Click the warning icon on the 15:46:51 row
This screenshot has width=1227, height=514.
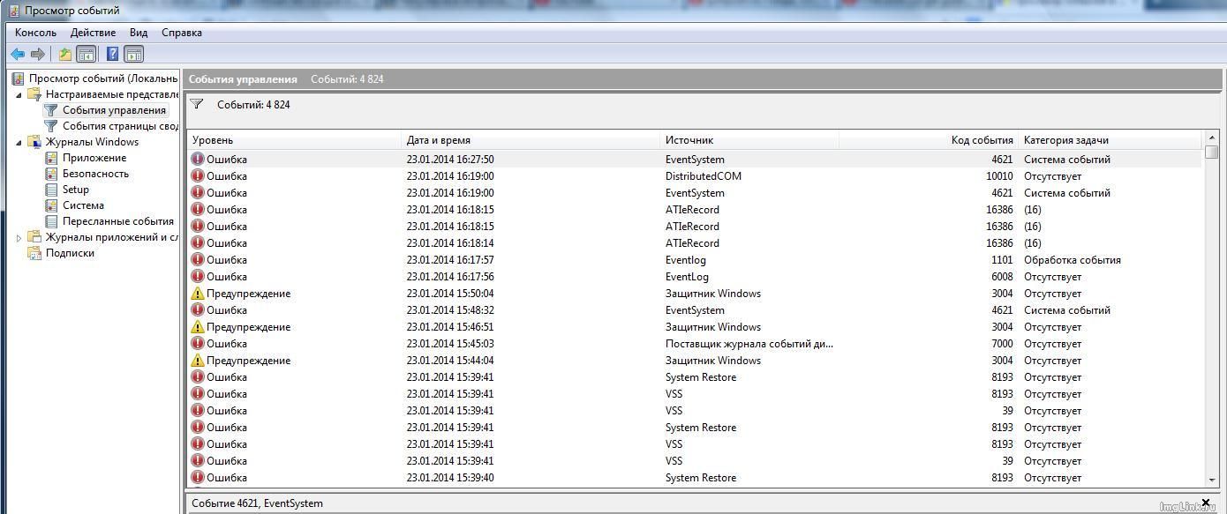click(x=198, y=327)
